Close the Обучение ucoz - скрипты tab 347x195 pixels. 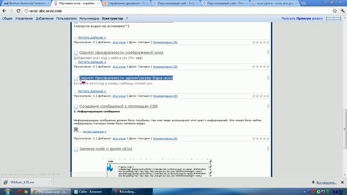tap(98, 3)
